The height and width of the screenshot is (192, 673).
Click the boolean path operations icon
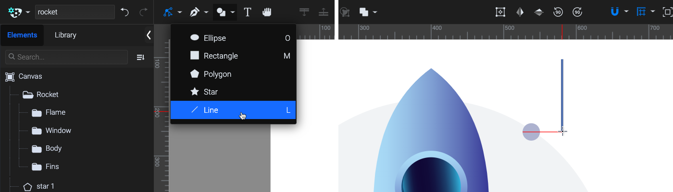364,12
